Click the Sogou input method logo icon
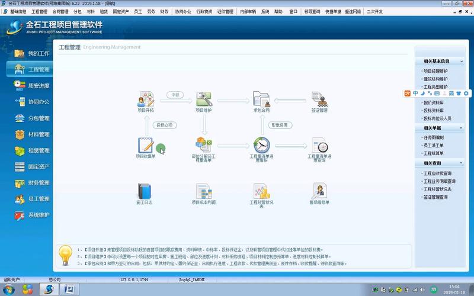The height and width of the screenshot is (296, 474). point(408,94)
